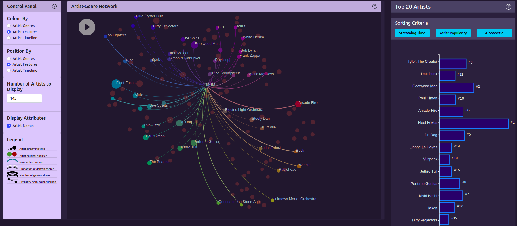Screen dimensions: 517x226
Task: Select the Kurt Vile node
Action: pos(262,128)
